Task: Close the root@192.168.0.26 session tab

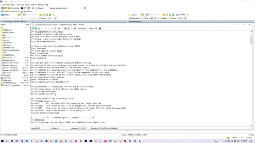Action: pyautogui.click(x=18, y=12)
